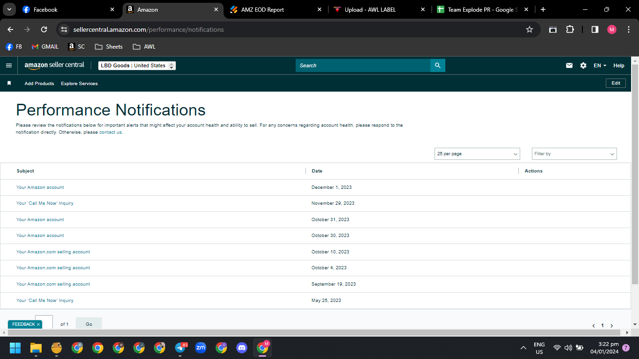Open the EN language dropdown

tap(600, 65)
